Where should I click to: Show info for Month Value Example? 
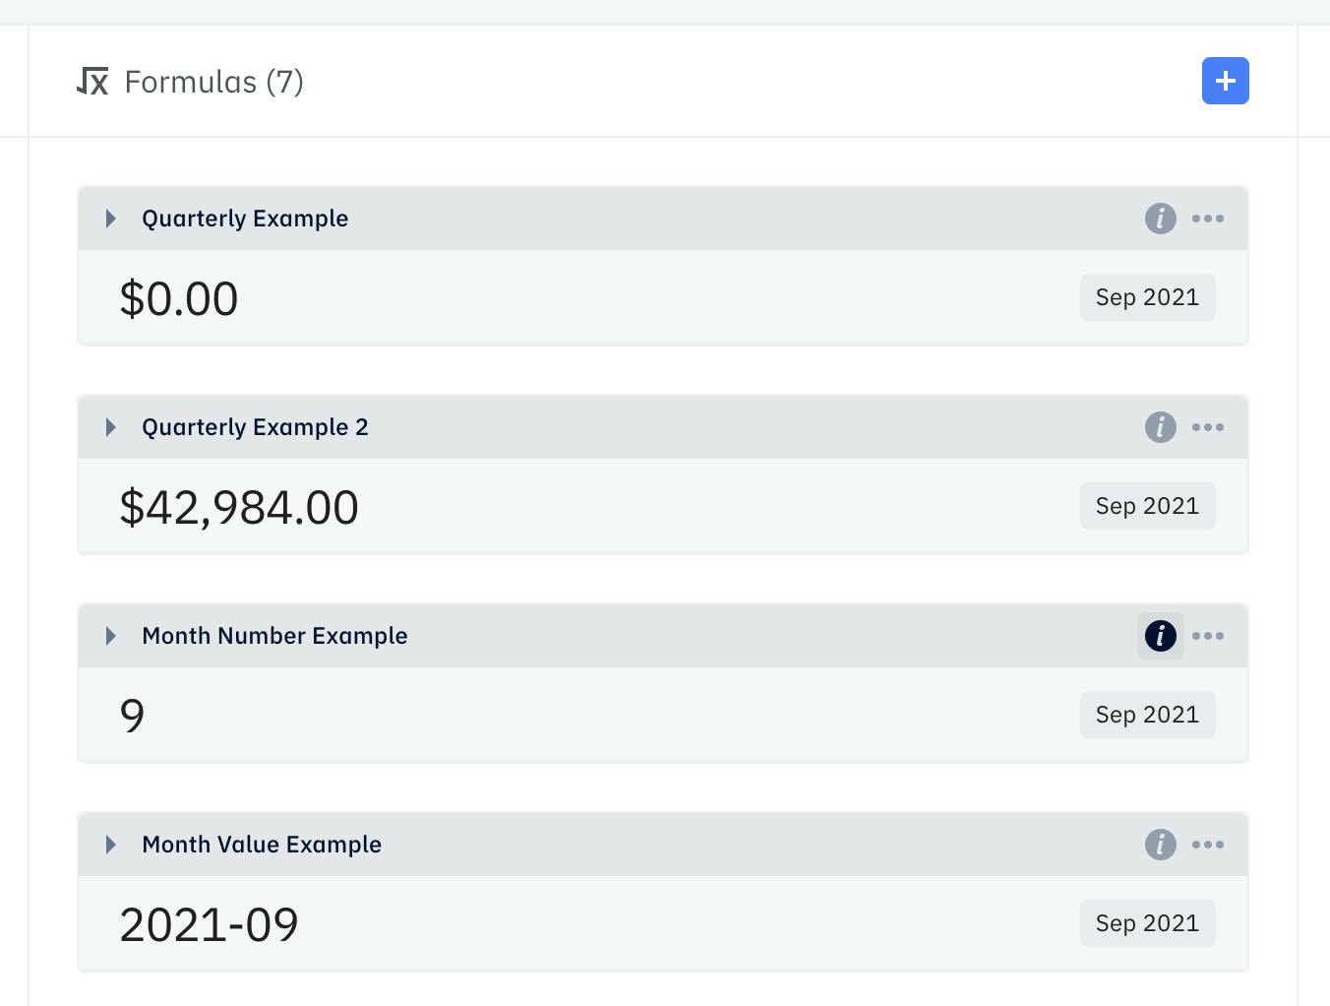point(1160,845)
